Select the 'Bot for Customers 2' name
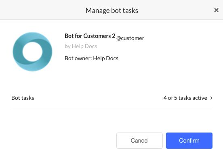The width and height of the screenshot is (223, 160). (x=90, y=36)
